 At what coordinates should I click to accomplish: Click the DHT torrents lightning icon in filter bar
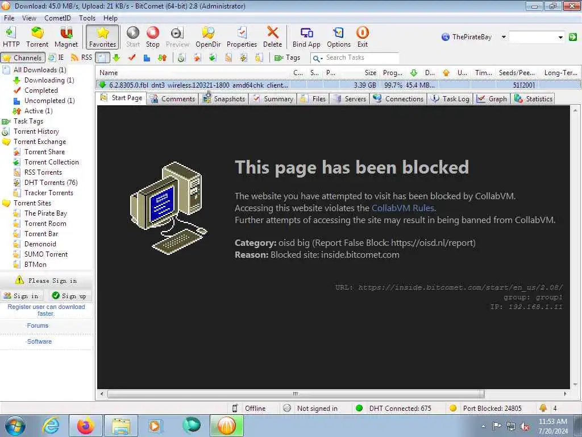pyautogui.click(x=243, y=57)
